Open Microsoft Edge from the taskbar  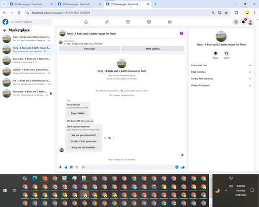pyautogui.click(x=35, y=178)
